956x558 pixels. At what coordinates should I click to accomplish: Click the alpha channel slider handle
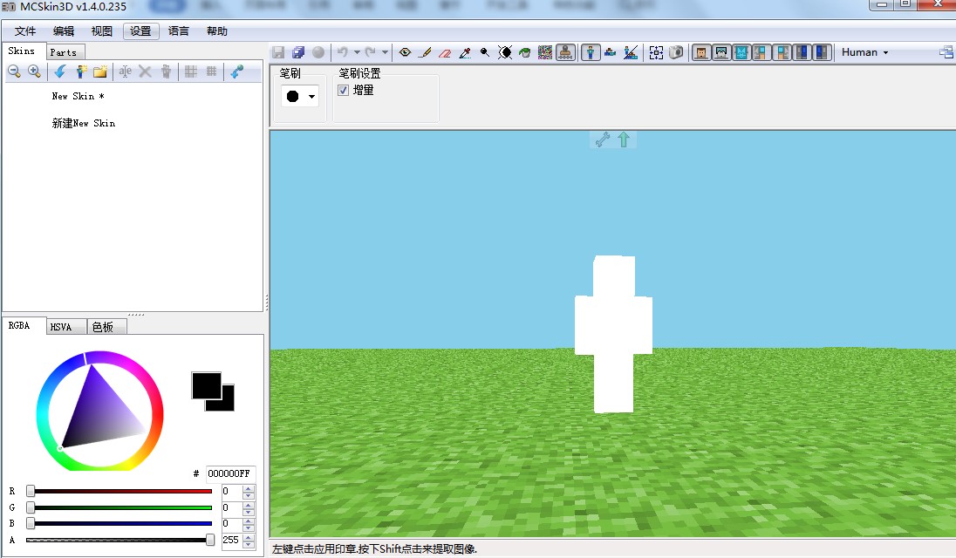click(x=209, y=540)
